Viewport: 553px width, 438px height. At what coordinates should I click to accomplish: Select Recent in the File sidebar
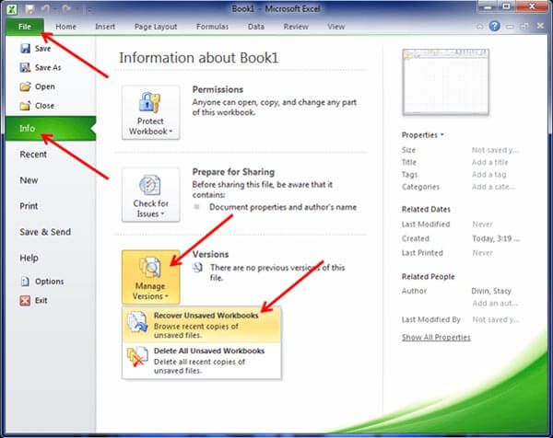(33, 155)
